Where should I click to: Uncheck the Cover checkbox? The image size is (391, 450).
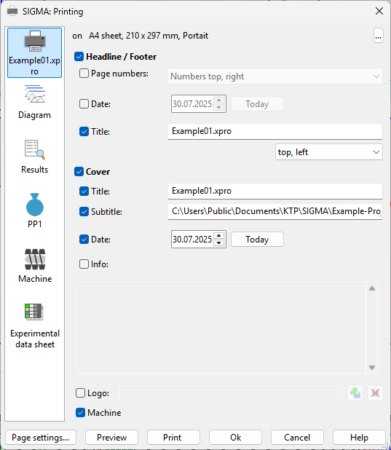pyautogui.click(x=79, y=172)
